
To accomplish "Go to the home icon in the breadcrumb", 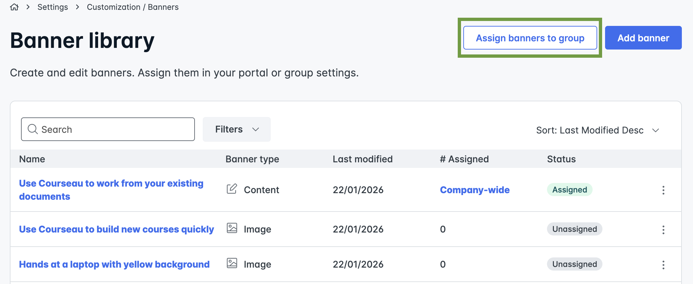I will click(14, 7).
